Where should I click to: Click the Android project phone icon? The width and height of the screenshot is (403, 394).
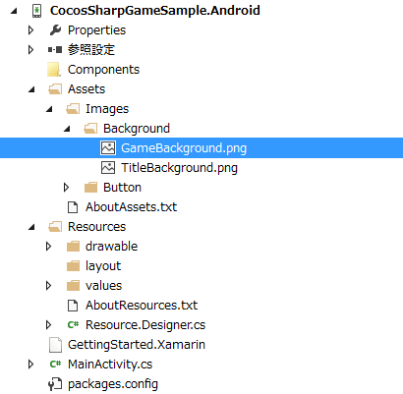tap(37, 11)
